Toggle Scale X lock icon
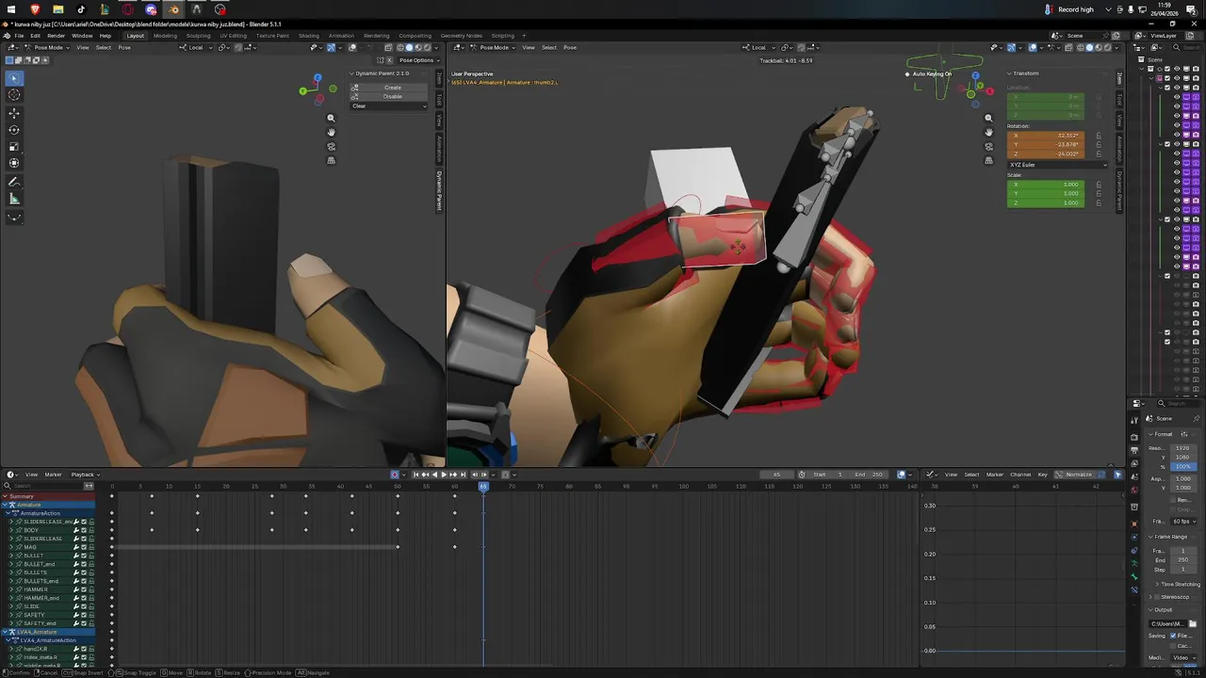Screen dimensions: 1206x678 1099,185
